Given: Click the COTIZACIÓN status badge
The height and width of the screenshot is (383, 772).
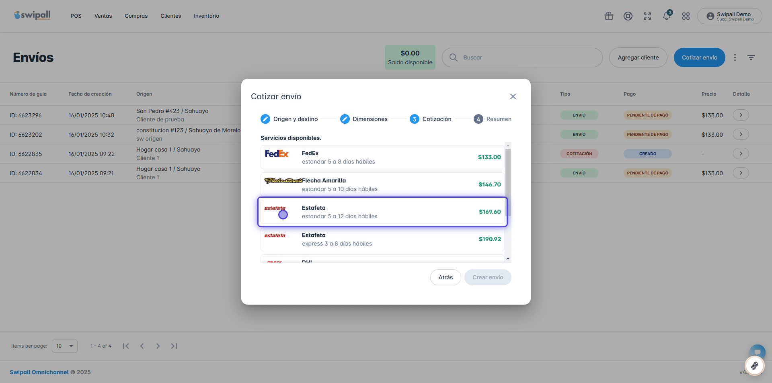Looking at the screenshot, I should click(579, 154).
